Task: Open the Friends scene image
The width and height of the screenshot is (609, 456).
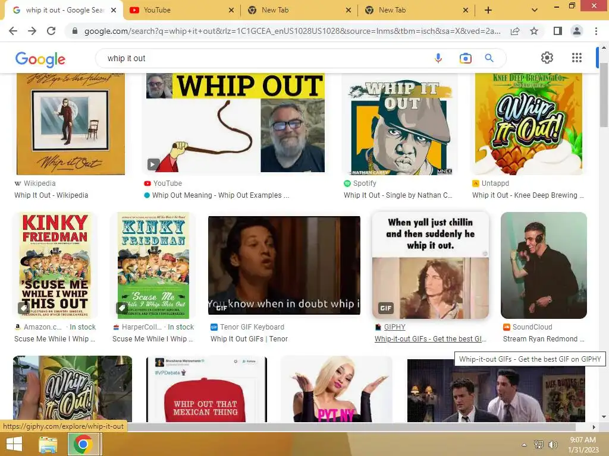Action: point(496,391)
